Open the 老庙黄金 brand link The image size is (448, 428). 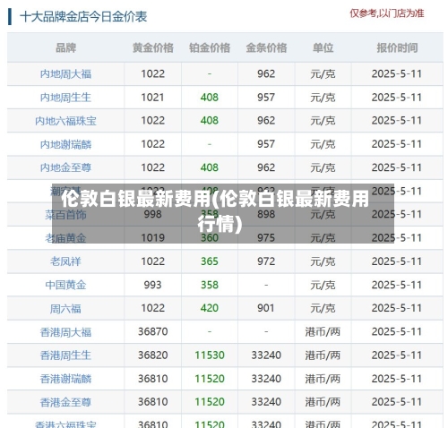pos(65,238)
